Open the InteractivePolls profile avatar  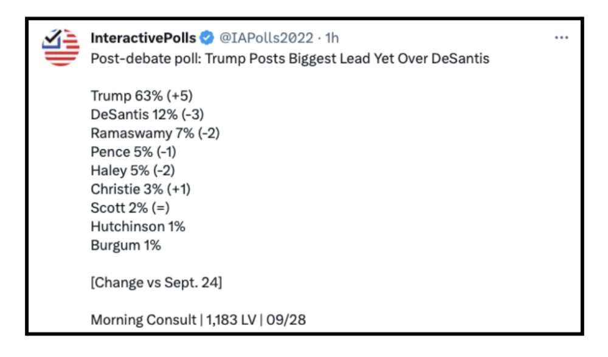(x=61, y=47)
